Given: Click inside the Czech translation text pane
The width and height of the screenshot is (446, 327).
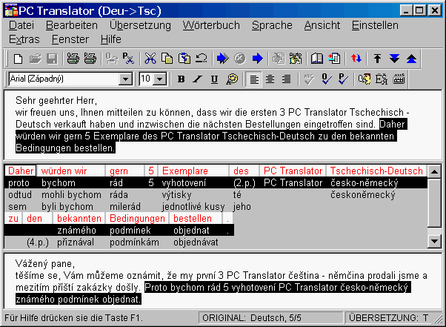Looking at the screenshot, I should click(x=222, y=281).
